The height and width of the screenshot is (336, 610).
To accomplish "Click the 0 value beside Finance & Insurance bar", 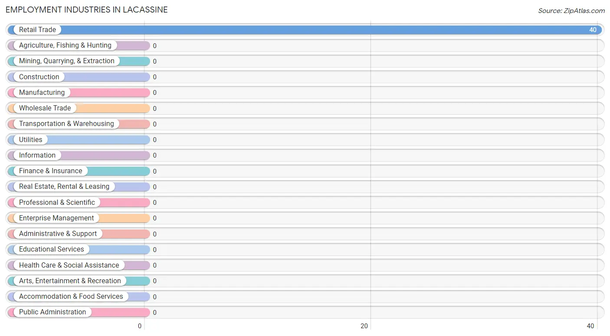I will [154, 171].
